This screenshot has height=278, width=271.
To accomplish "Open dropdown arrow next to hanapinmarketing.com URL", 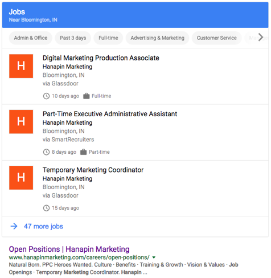I will click(x=154, y=257).
